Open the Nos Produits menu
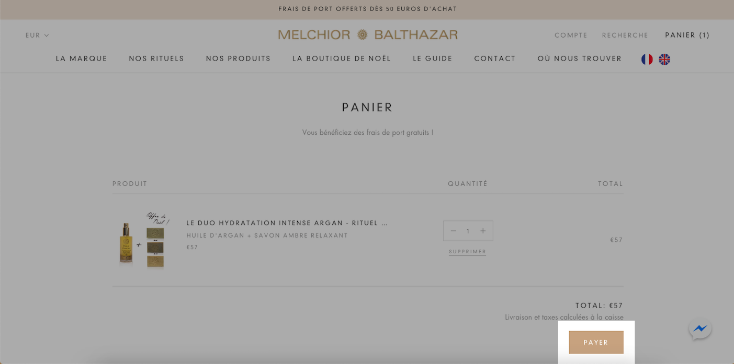 239,58
